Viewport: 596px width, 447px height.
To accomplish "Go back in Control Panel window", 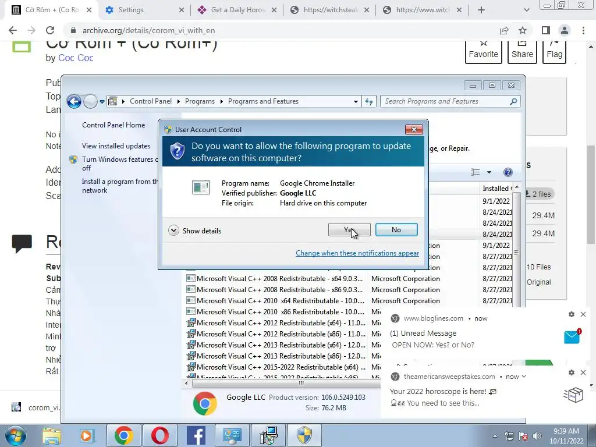I will point(74,101).
